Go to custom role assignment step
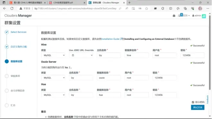The image size is (212, 119). 19,47
